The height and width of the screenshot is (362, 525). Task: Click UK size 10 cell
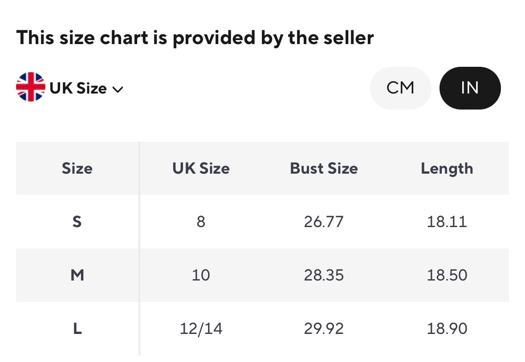(201, 275)
